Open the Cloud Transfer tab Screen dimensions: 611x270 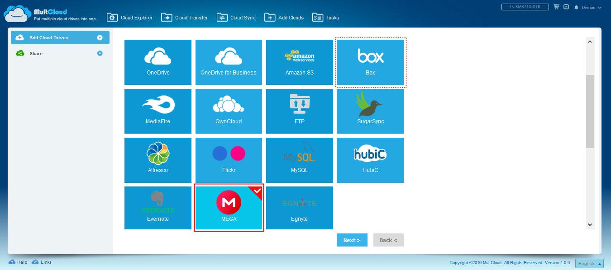pos(185,18)
